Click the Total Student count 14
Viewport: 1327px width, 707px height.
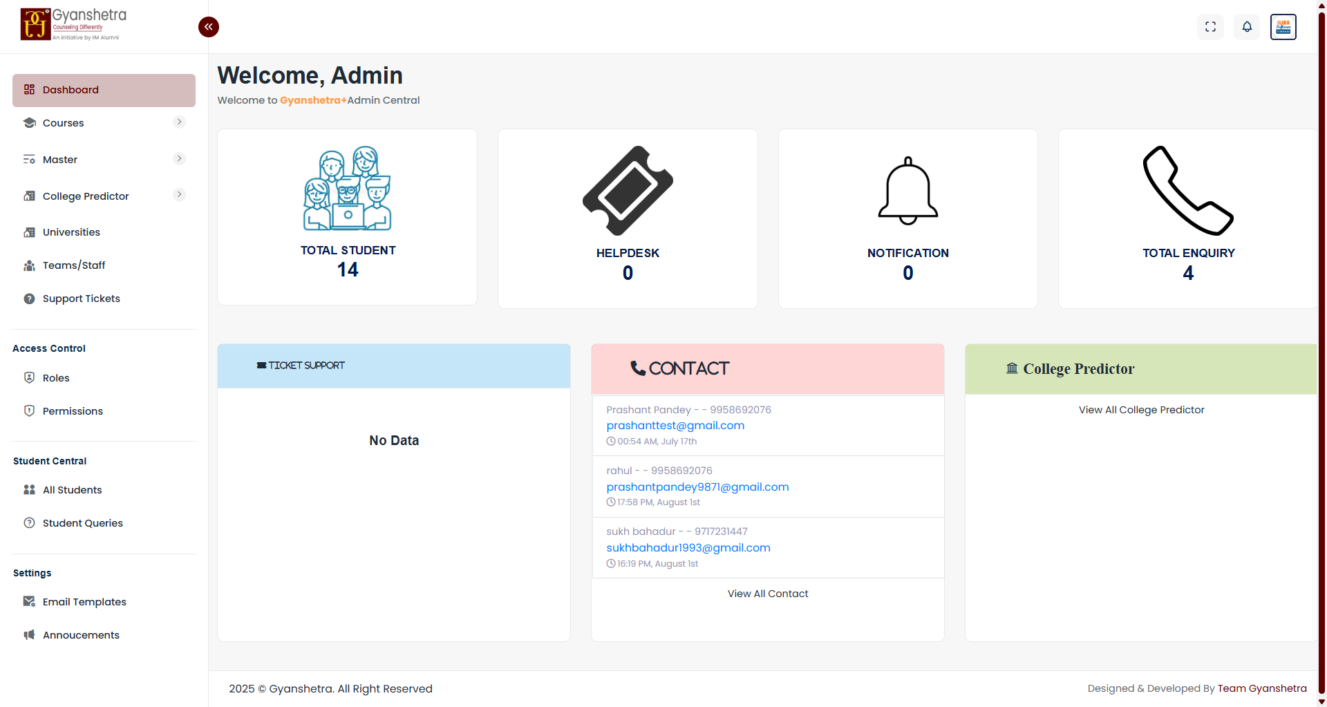[x=348, y=270]
